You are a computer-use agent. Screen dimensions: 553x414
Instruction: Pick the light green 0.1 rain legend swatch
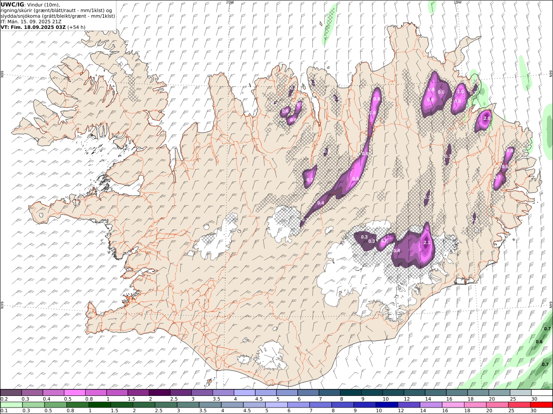click(x=11, y=405)
